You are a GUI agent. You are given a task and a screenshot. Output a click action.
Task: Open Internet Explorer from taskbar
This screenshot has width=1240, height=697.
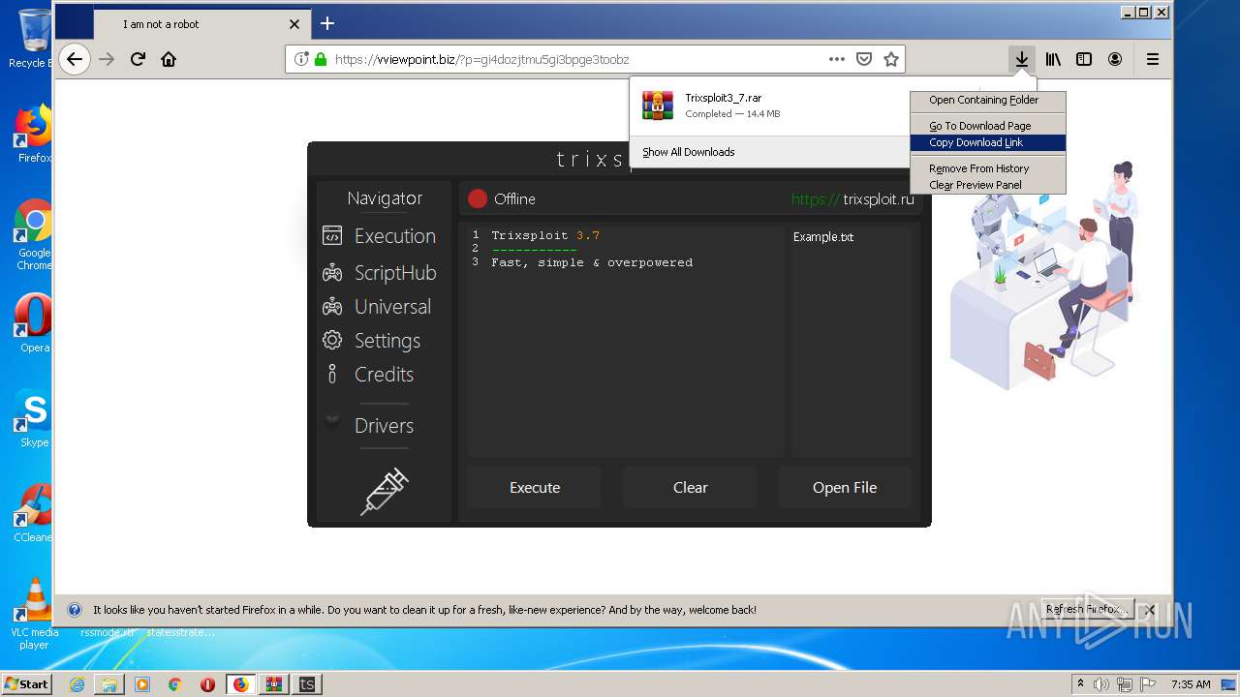coord(77,684)
